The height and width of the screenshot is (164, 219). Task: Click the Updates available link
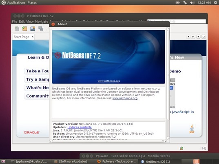80,127
